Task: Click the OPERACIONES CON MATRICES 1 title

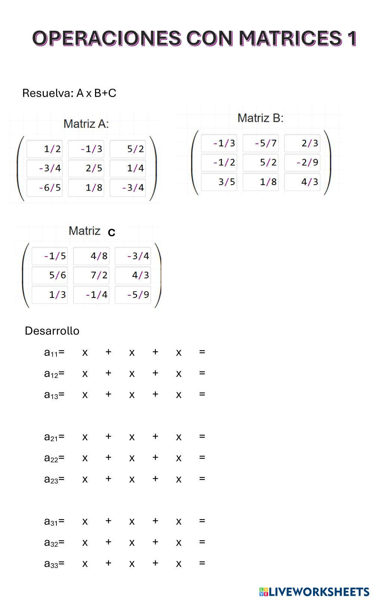Action: coord(194,38)
